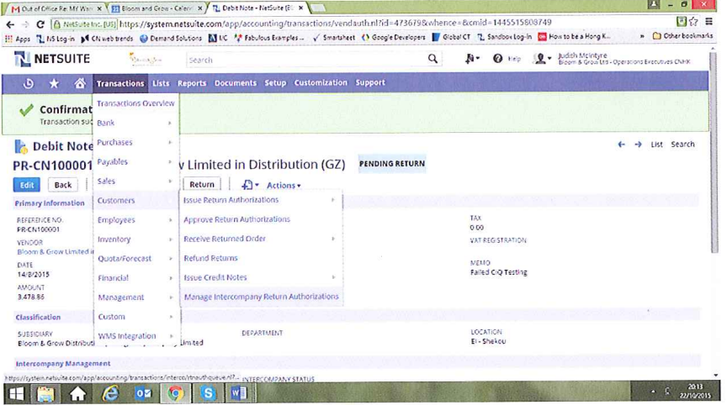Click the NetSuite global search field
Image resolution: width=727 pixels, height=405 pixels.
click(306, 60)
